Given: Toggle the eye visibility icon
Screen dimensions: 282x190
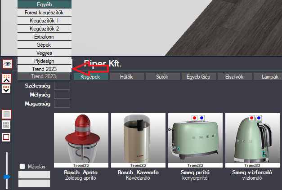Looking at the screenshot, I should click(7, 64).
